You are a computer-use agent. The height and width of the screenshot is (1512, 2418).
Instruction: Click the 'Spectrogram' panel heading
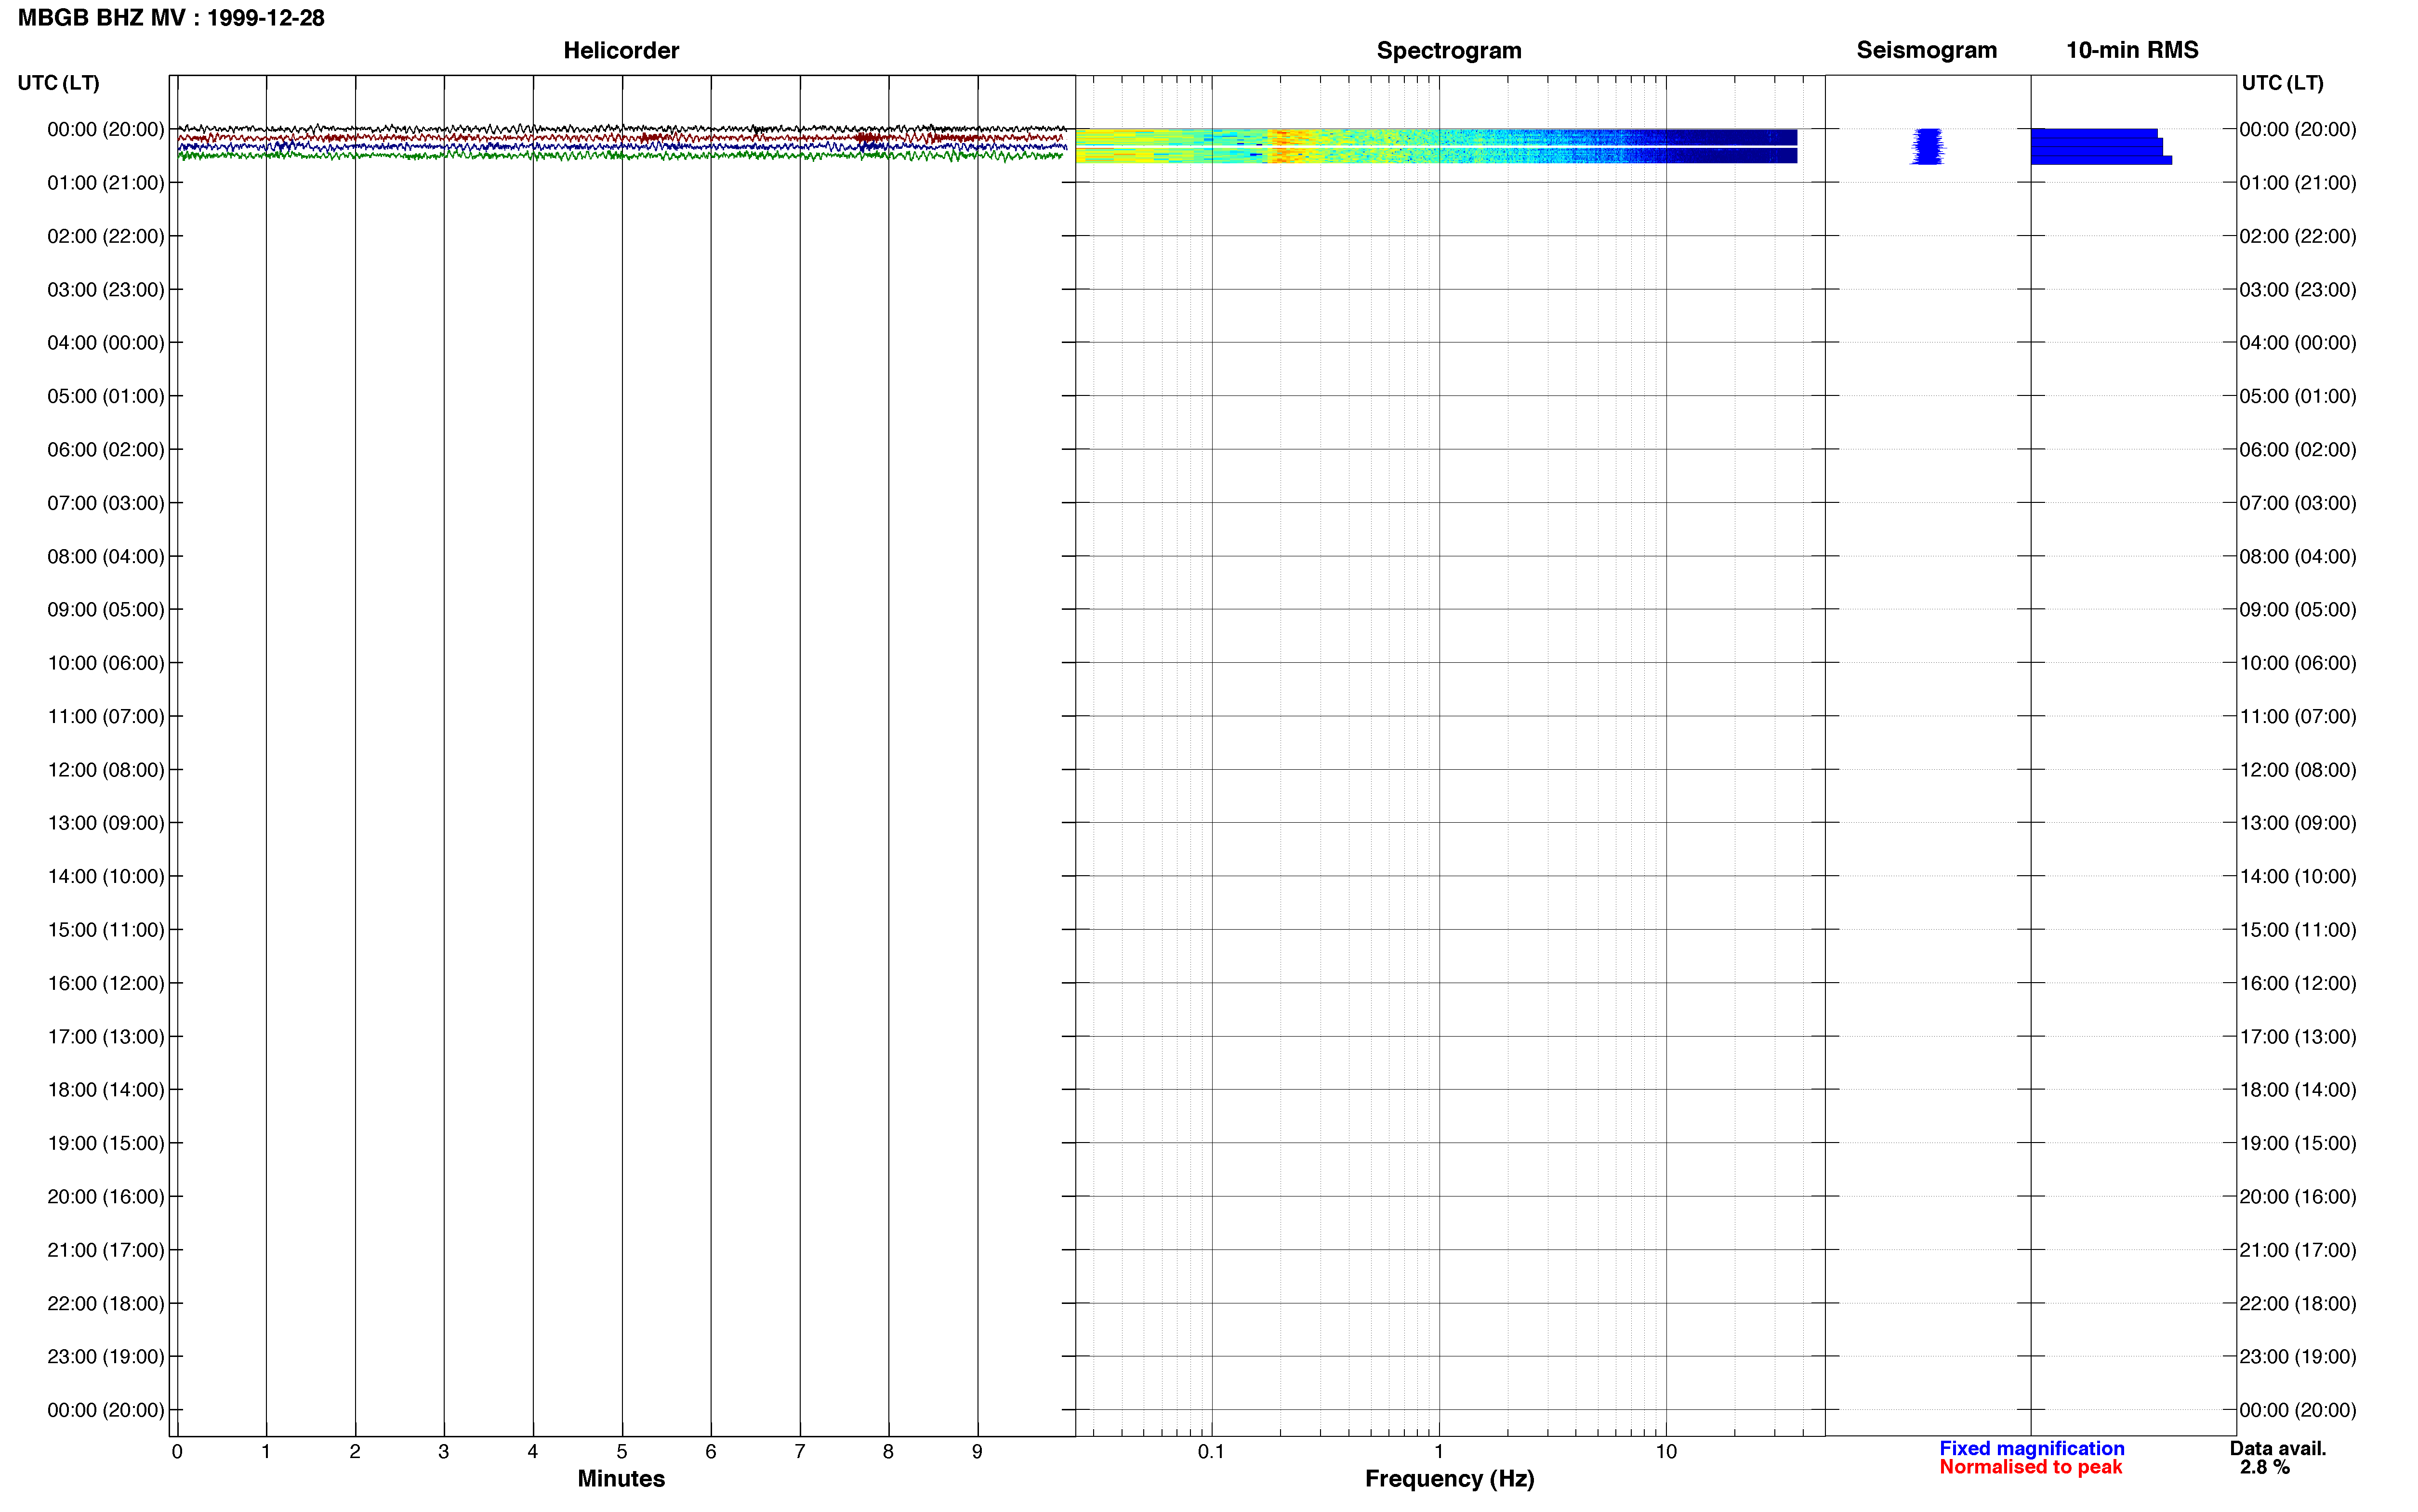click(1449, 50)
